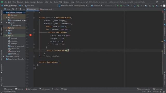Run the app with the green play icon
The width and height of the screenshot is (166, 93).
pyautogui.click(x=117, y=6)
